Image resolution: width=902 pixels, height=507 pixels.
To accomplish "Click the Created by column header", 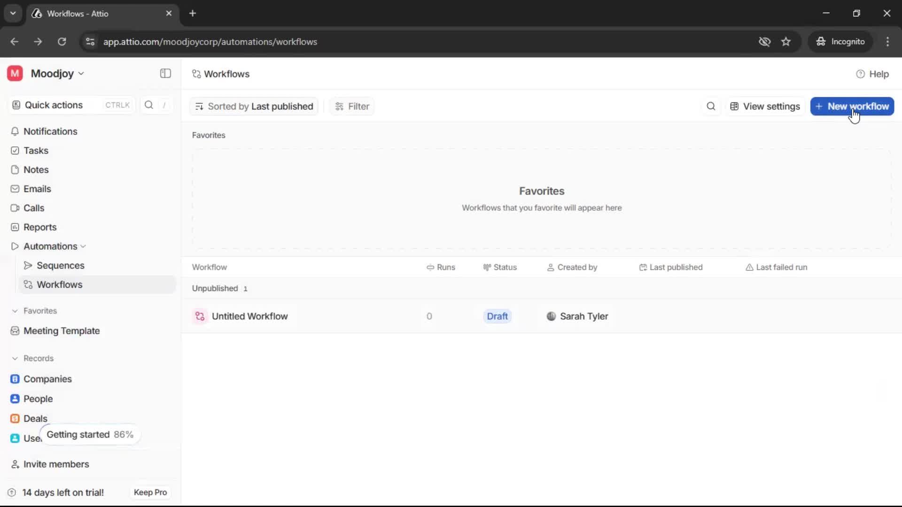I will 572,267.
